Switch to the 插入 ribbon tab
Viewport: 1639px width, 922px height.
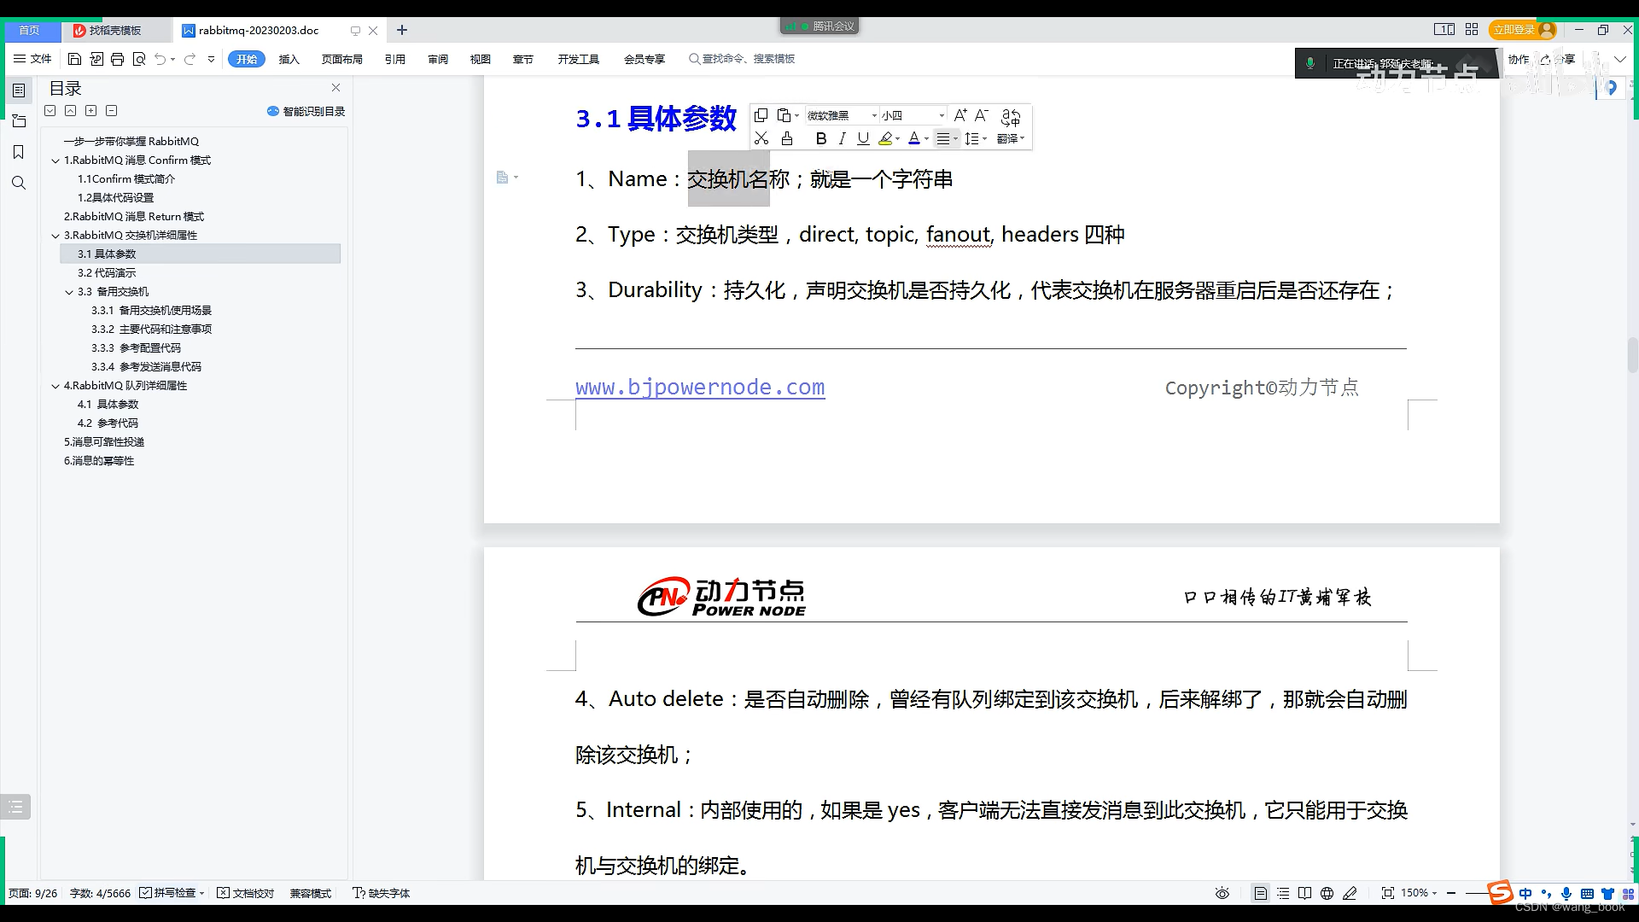(289, 59)
